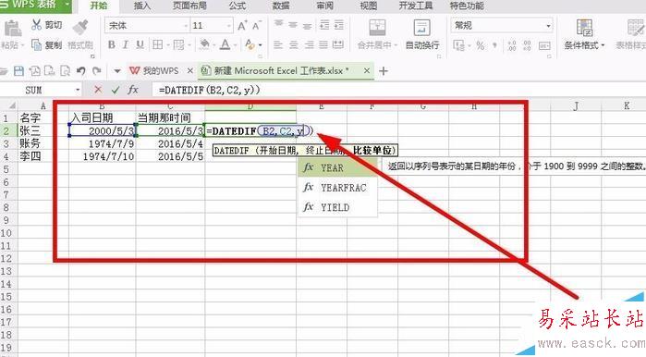Confirm formula entry with green checkmark

(116, 90)
